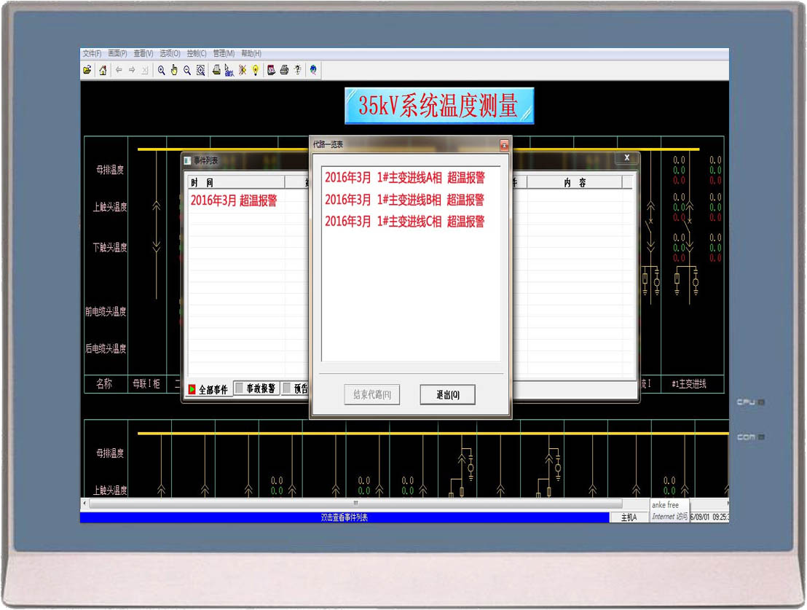Close the 代路一览表 dialog
Screen dimensions: 807x610
coord(504,145)
